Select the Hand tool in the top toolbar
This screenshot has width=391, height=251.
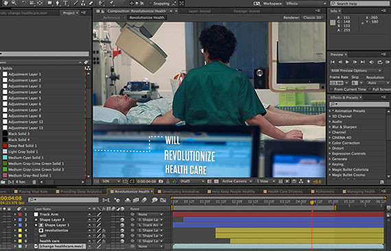5,3
